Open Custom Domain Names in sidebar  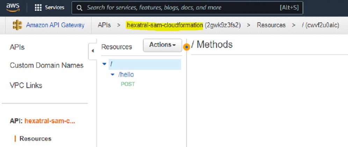(46, 66)
